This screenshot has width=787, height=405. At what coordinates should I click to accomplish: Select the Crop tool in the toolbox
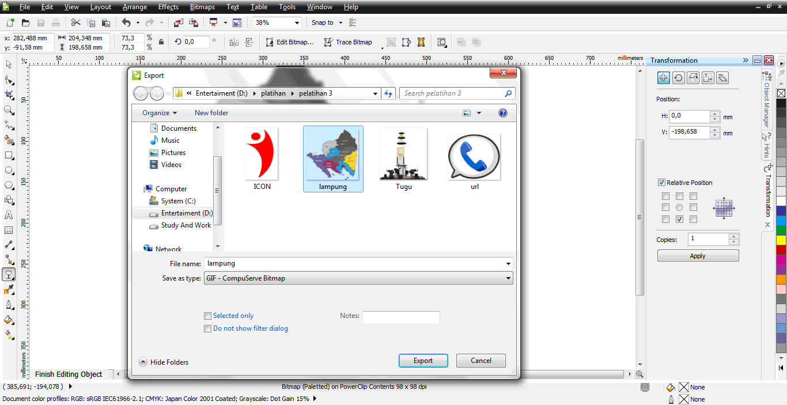click(x=9, y=94)
